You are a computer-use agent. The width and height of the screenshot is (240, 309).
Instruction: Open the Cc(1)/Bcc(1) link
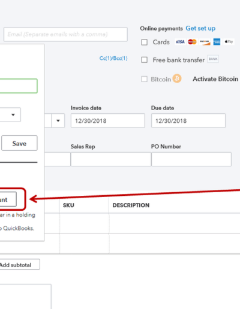click(x=113, y=58)
